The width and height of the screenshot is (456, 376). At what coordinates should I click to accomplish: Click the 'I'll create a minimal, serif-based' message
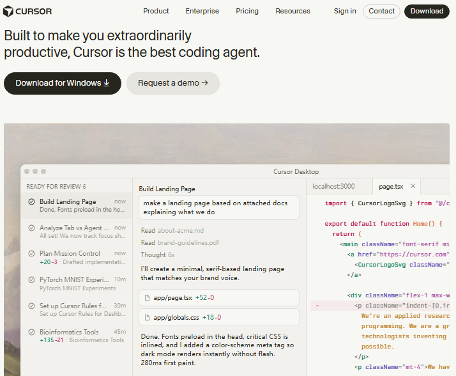pos(212,273)
